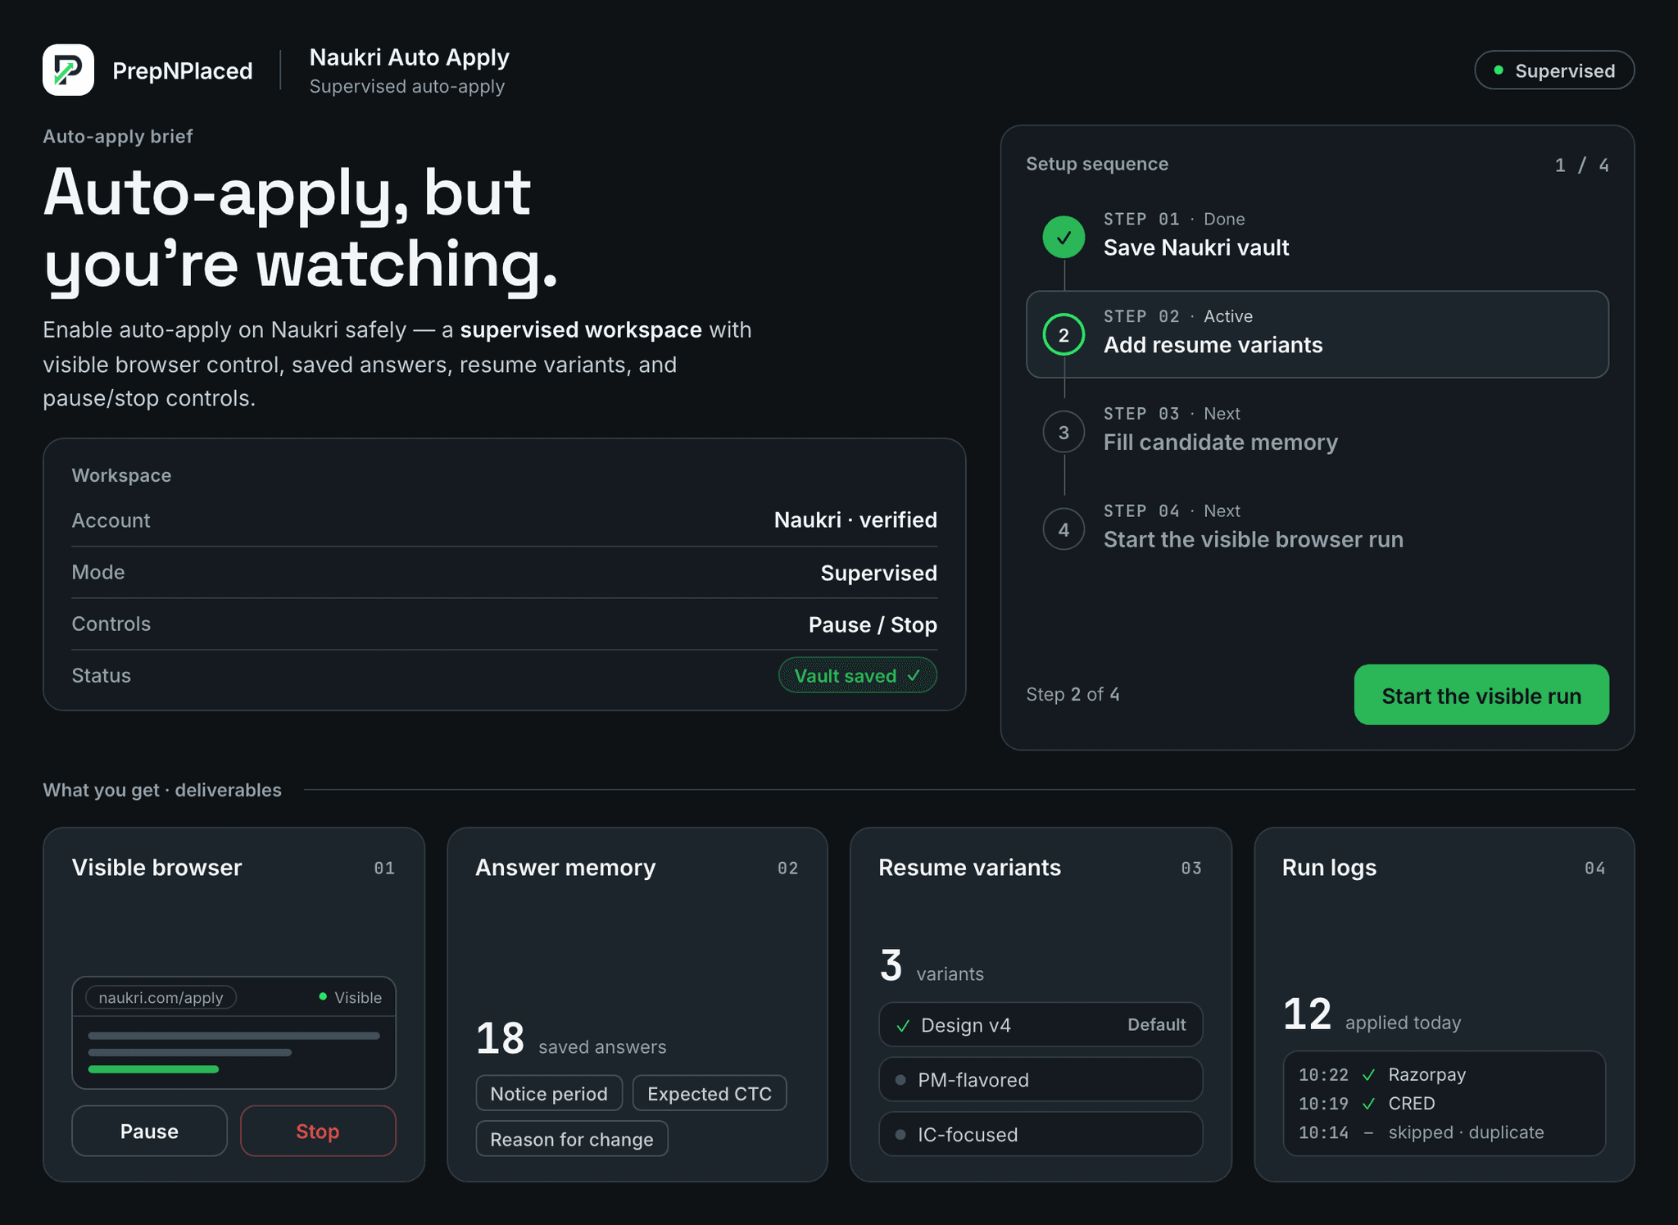The width and height of the screenshot is (1678, 1225).
Task: Click the naukri.com/apply URL field
Action: tap(161, 997)
